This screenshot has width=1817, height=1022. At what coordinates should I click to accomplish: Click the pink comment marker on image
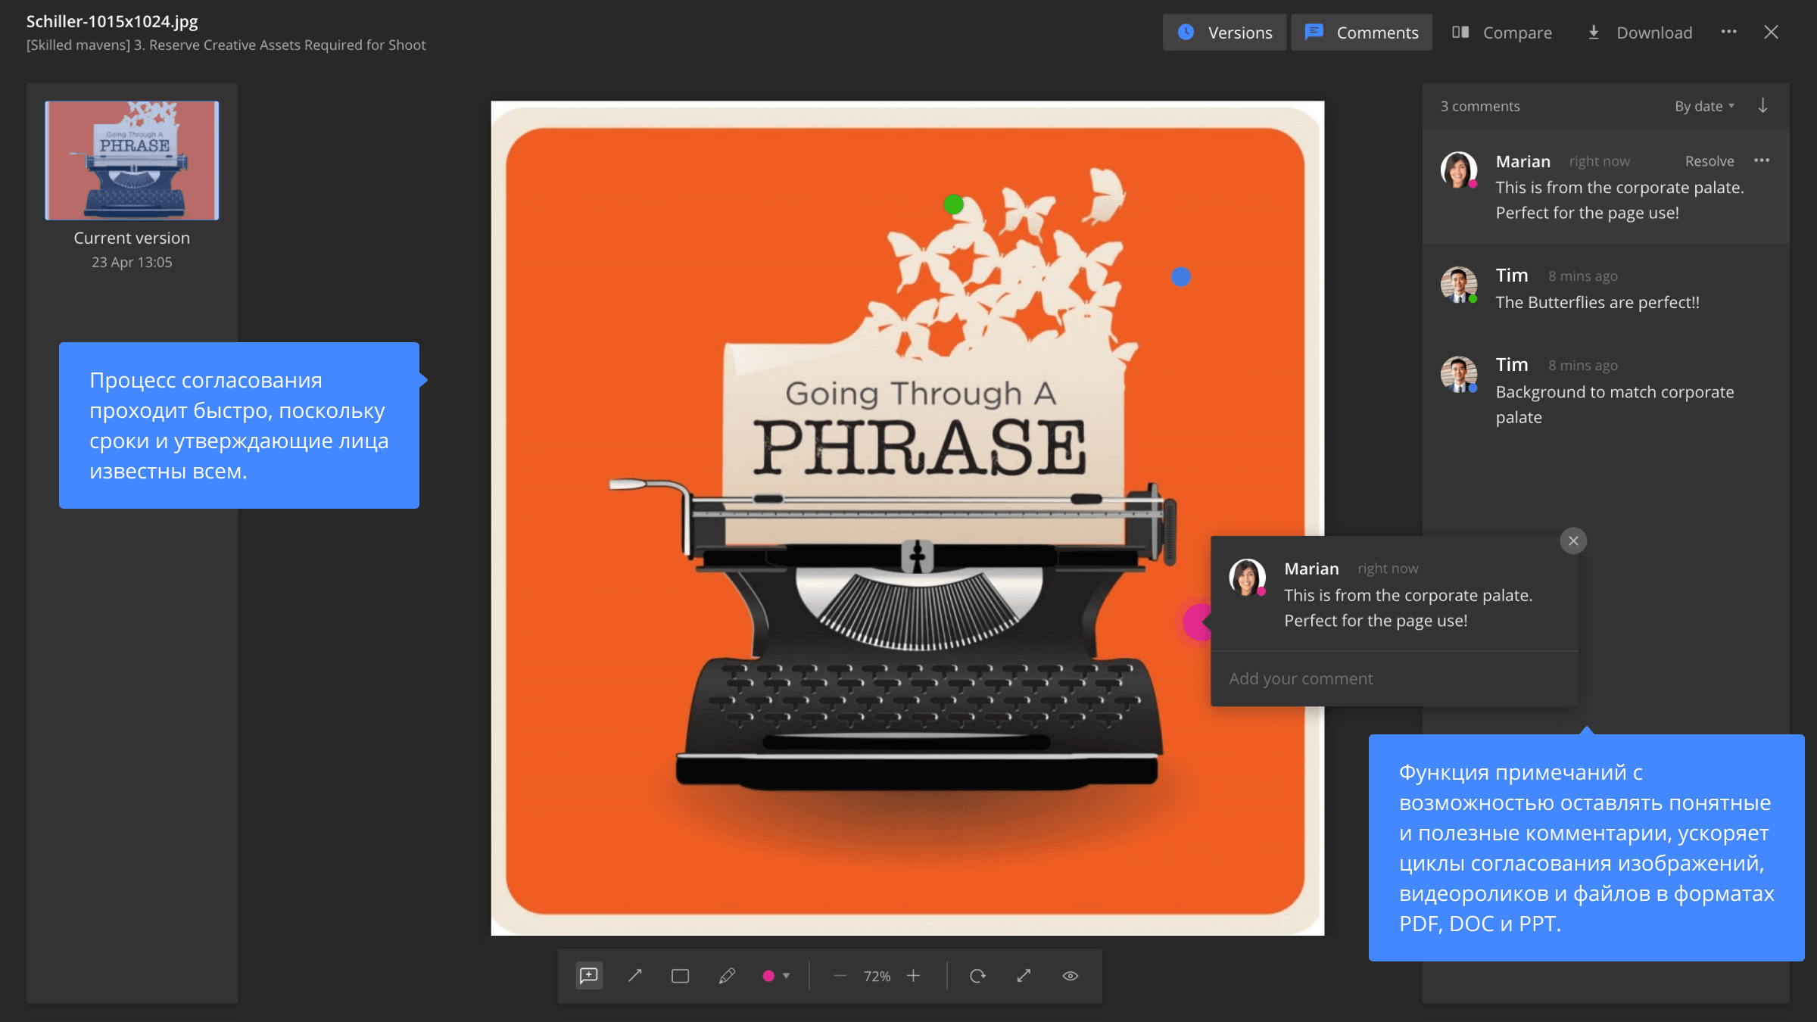[x=1196, y=622]
